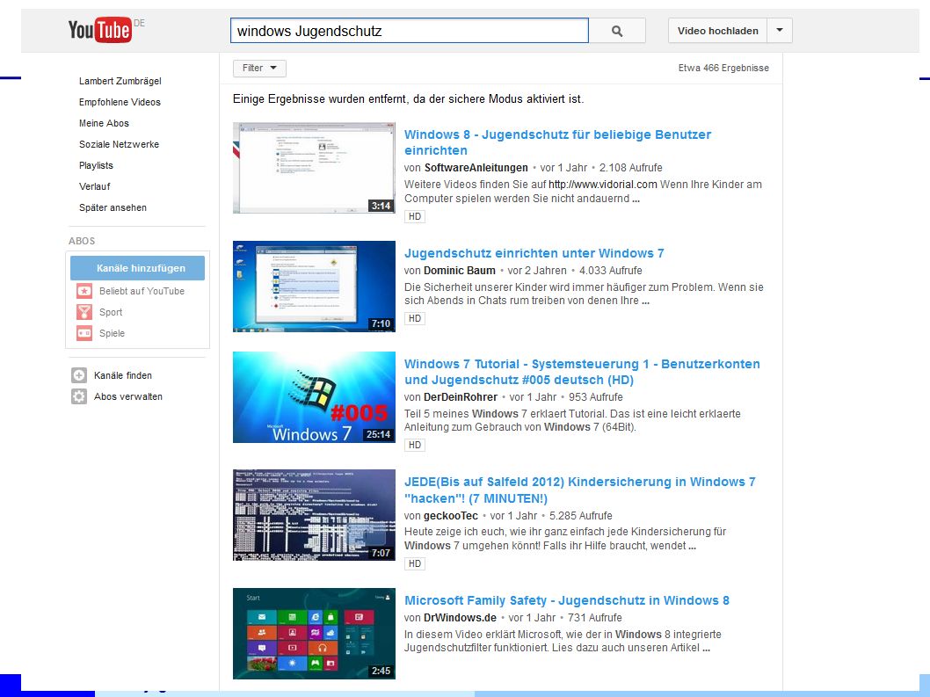The image size is (930, 697).
Task: Visit the DerDeinRohrer channel
Action: (x=461, y=397)
